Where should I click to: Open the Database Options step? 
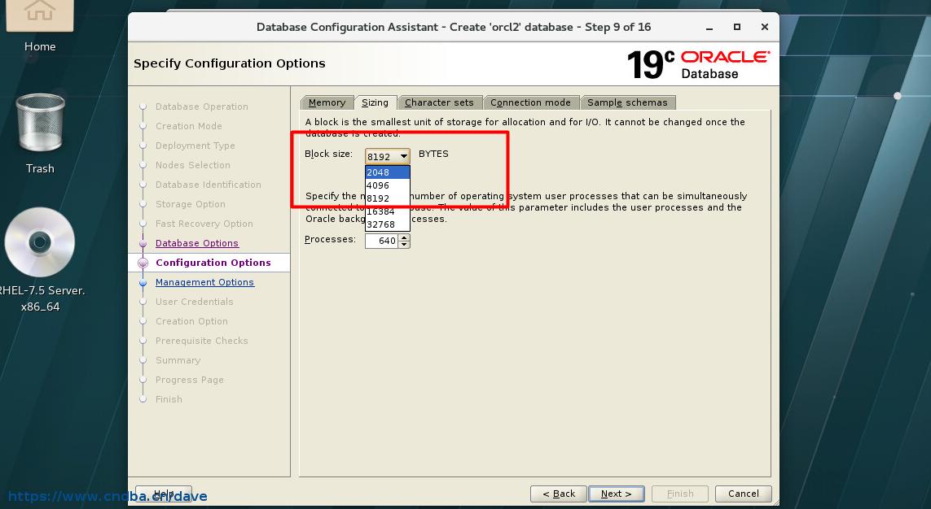pyautogui.click(x=197, y=243)
